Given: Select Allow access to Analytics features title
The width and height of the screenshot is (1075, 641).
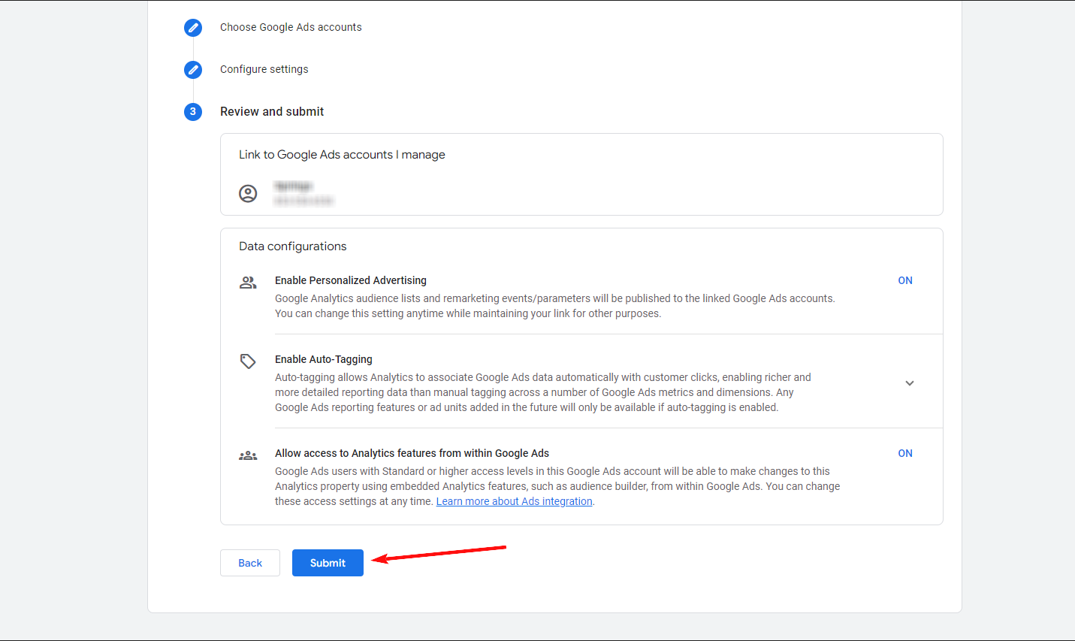Looking at the screenshot, I should click(x=412, y=453).
